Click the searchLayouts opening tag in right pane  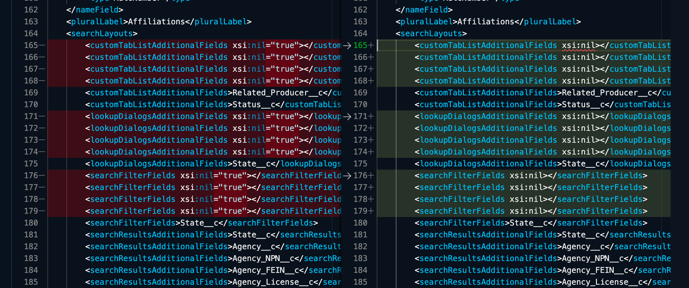pos(431,34)
